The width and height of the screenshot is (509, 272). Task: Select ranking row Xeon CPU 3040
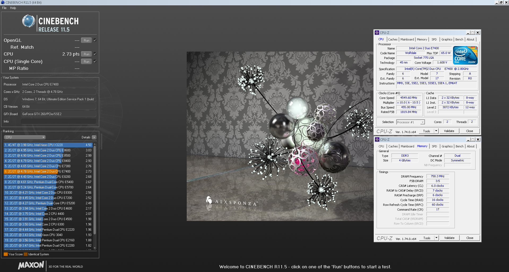48,235
